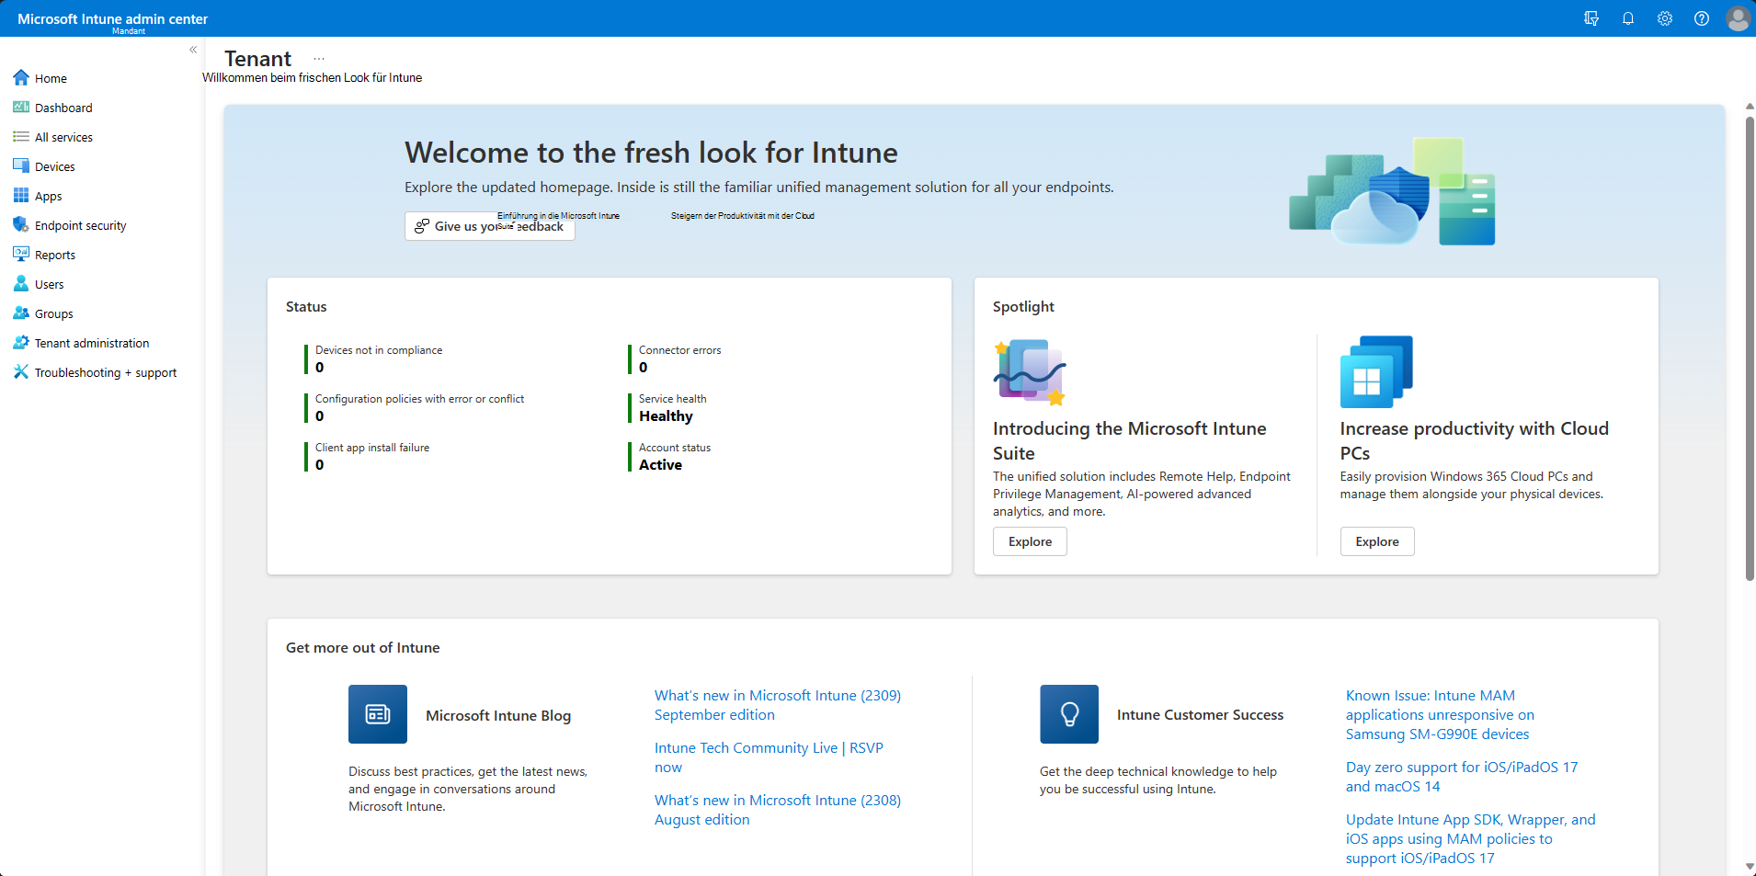1756x876 pixels.
Task: Open What's new in Microsoft Intune (2309)
Action: tap(777, 704)
